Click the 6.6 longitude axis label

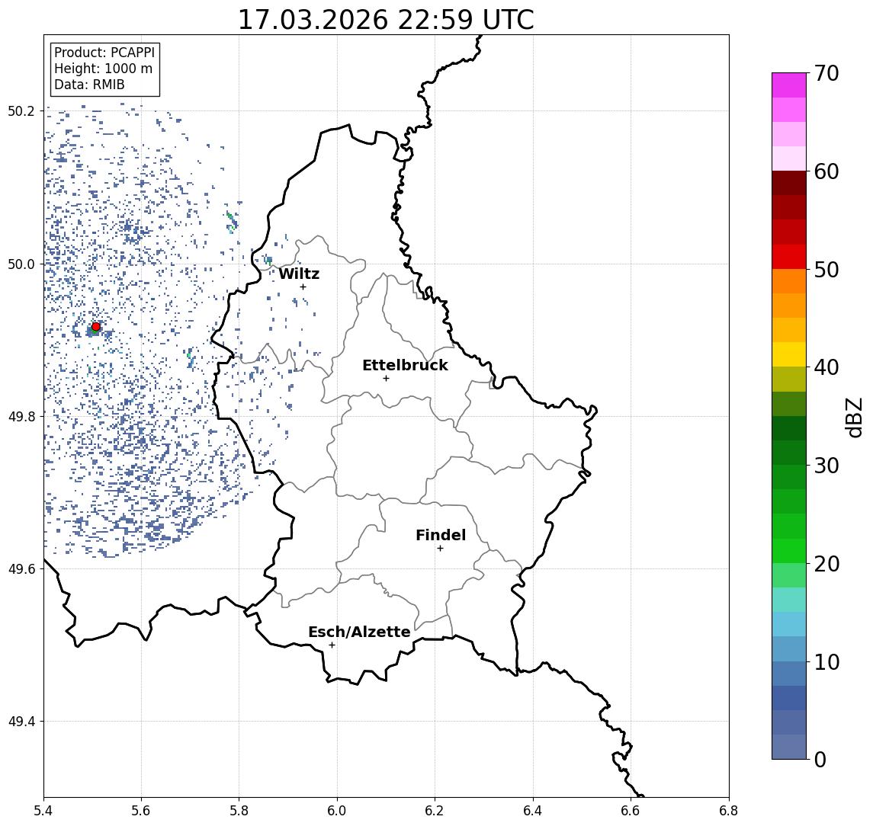tap(631, 811)
